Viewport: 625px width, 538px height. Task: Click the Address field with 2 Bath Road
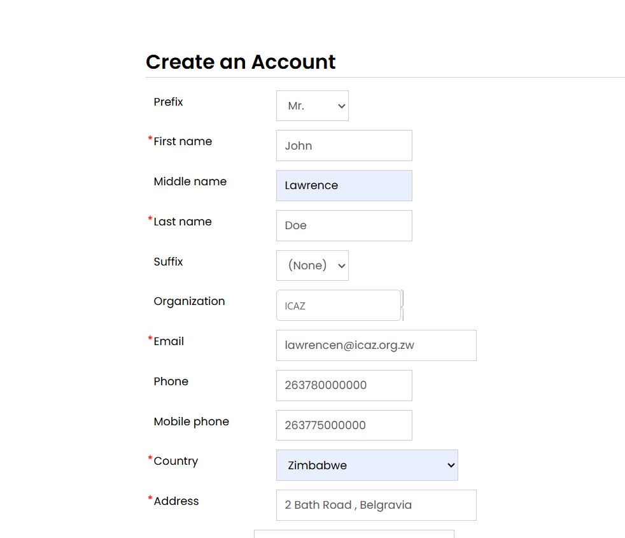pyautogui.click(x=376, y=506)
